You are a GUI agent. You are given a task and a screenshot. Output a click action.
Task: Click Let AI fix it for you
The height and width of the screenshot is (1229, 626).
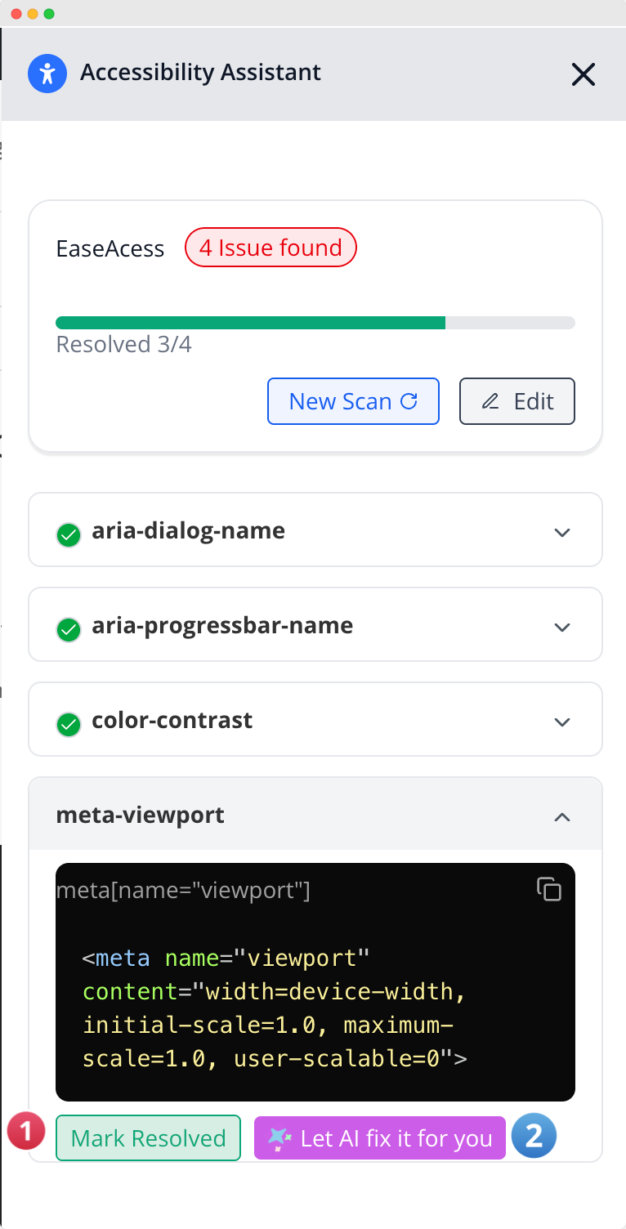380,1138
